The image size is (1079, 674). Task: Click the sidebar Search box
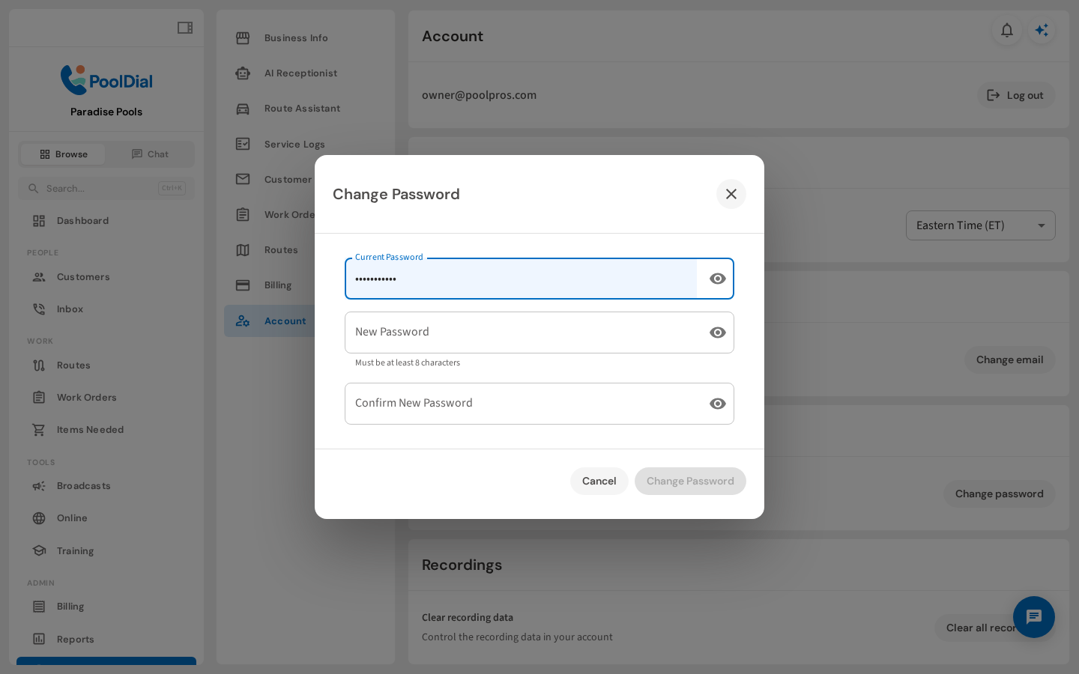106,188
